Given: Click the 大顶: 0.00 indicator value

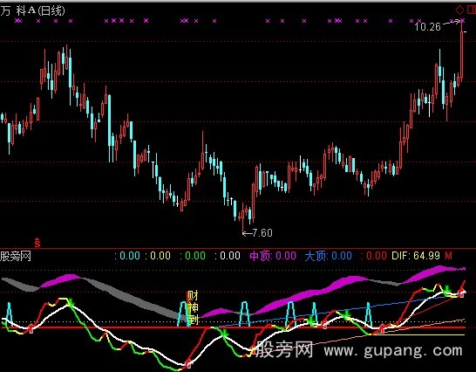Looking at the screenshot, I should 328,256.
